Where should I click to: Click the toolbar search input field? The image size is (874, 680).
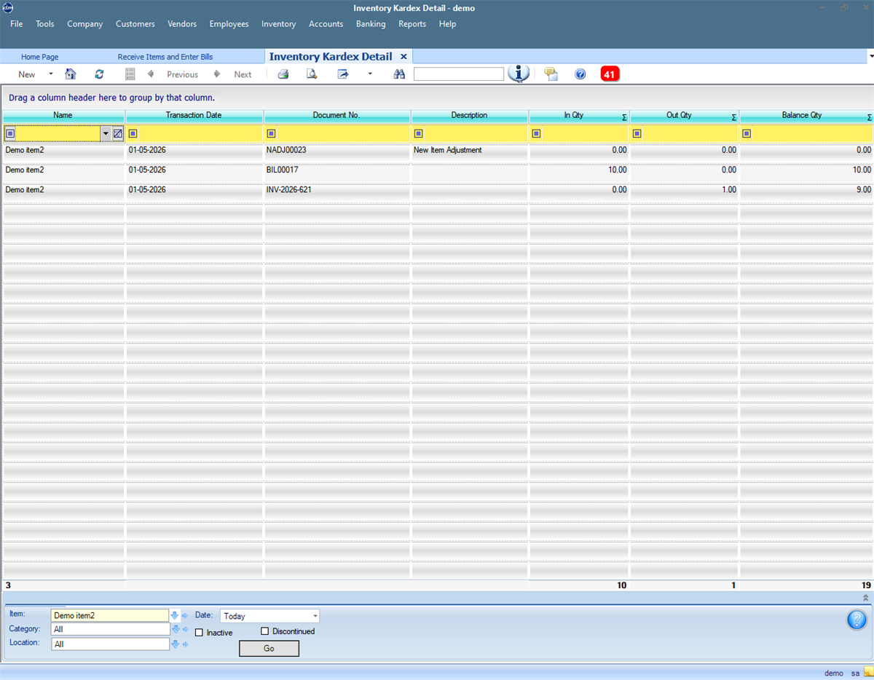[459, 74]
